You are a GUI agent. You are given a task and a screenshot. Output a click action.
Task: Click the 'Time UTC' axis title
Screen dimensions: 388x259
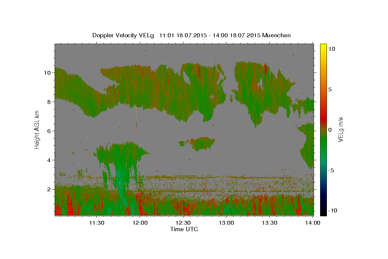coord(184,229)
